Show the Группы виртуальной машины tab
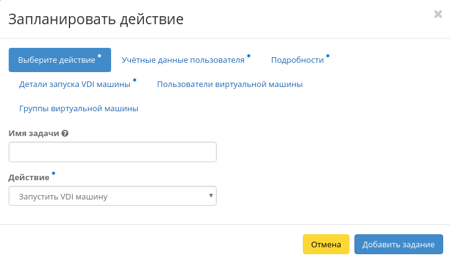 click(78, 108)
